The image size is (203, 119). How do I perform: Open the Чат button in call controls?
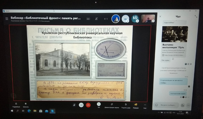99,104
